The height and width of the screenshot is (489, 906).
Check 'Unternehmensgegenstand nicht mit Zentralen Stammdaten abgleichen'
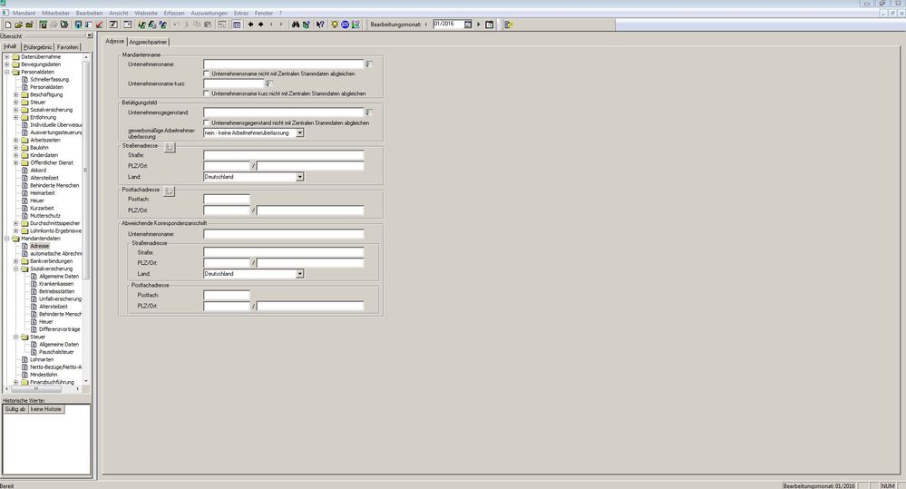pyautogui.click(x=207, y=122)
